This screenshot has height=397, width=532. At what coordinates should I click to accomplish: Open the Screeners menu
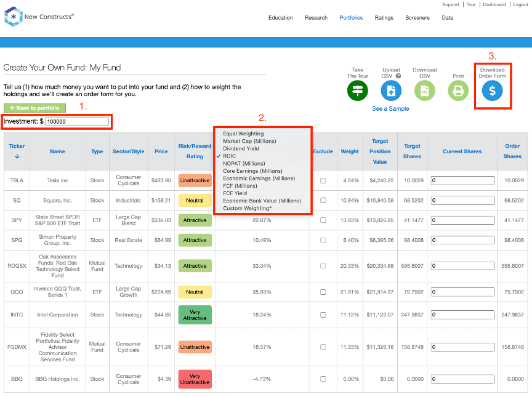(417, 18)
